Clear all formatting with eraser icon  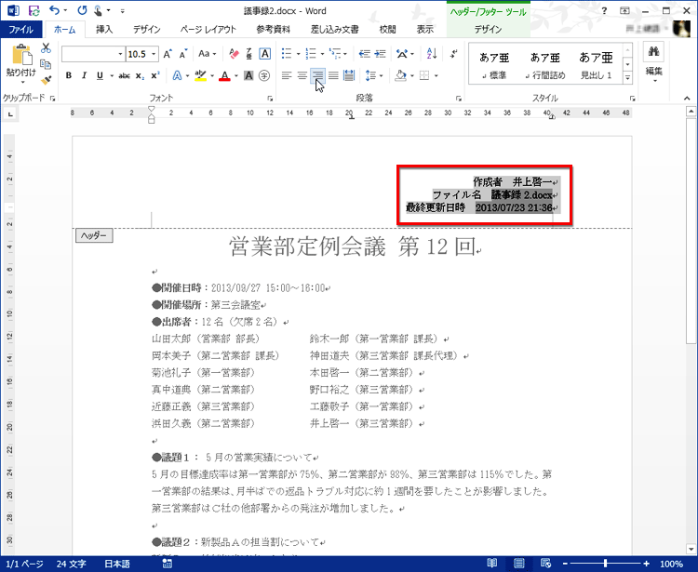pyautogui.click(x=234, y=54)
